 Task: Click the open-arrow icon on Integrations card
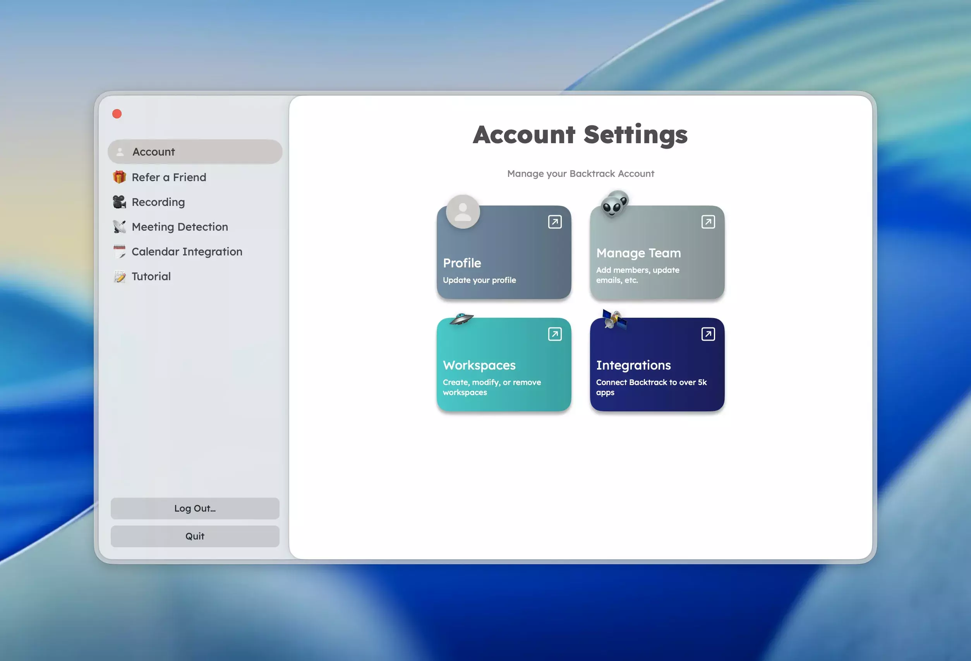click(x=708, y=334)
